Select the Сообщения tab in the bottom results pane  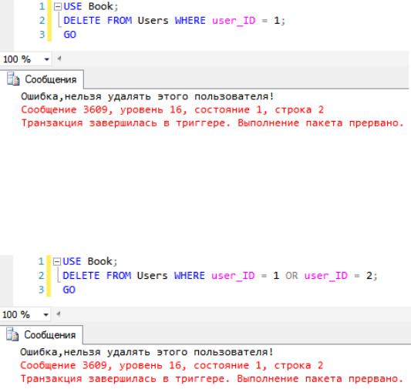pos(41,335)
